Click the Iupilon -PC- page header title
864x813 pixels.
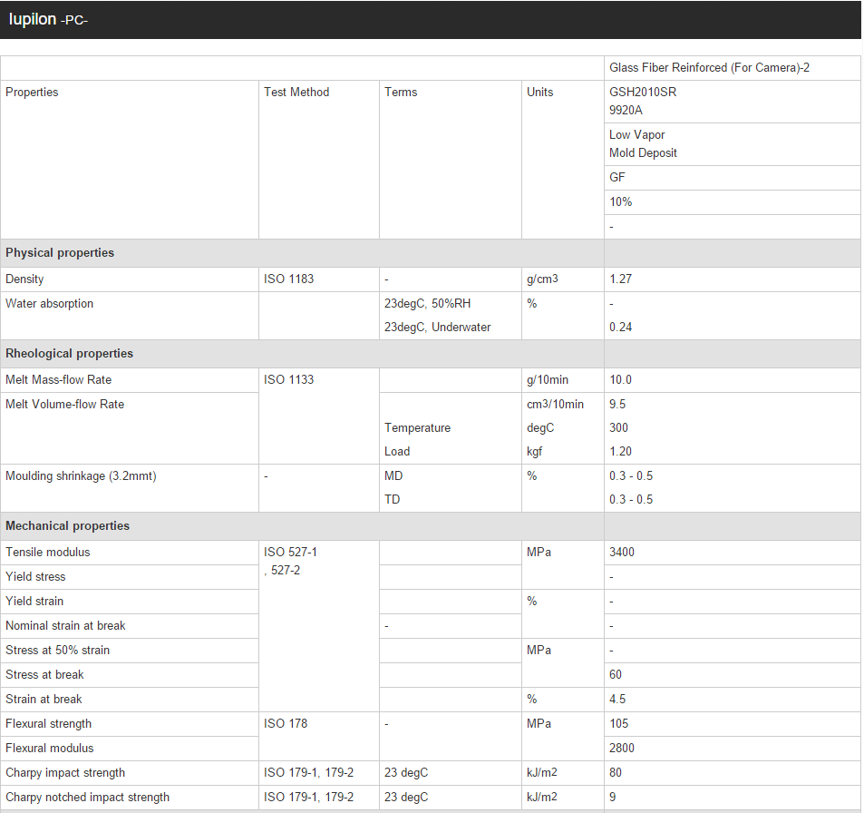click(48, 19)
